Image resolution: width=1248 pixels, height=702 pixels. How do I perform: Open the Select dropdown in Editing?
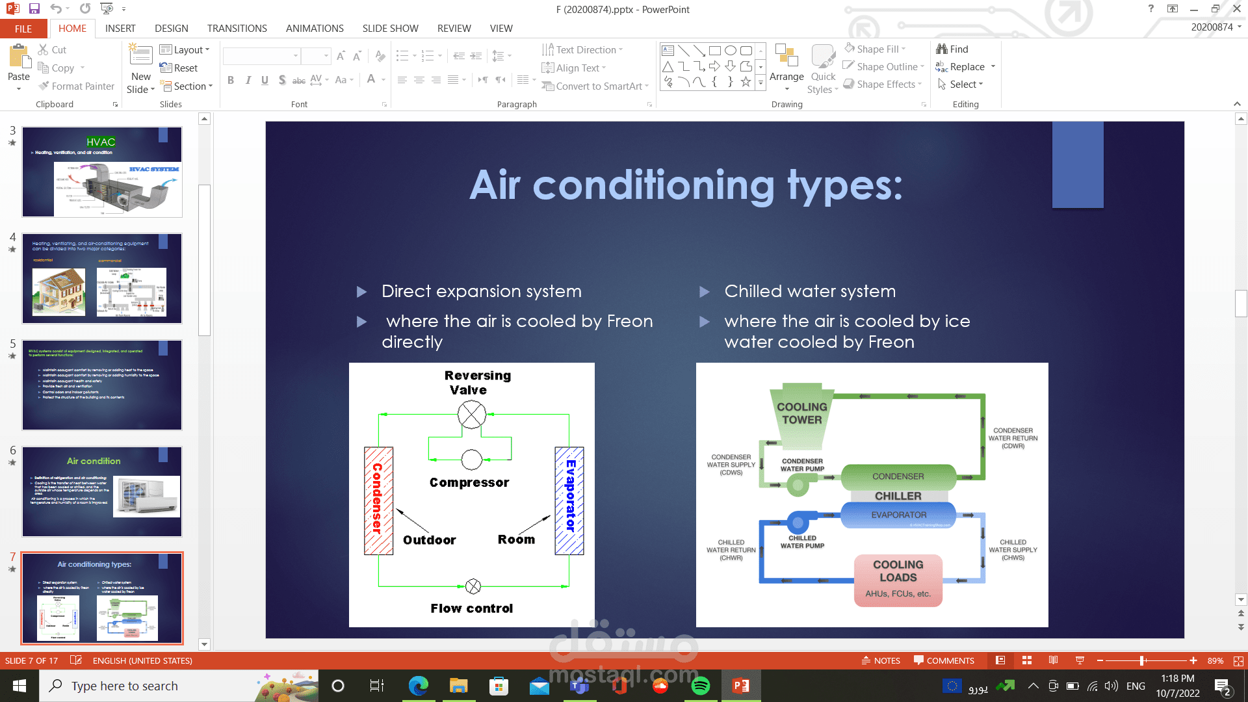coord(961,84)
